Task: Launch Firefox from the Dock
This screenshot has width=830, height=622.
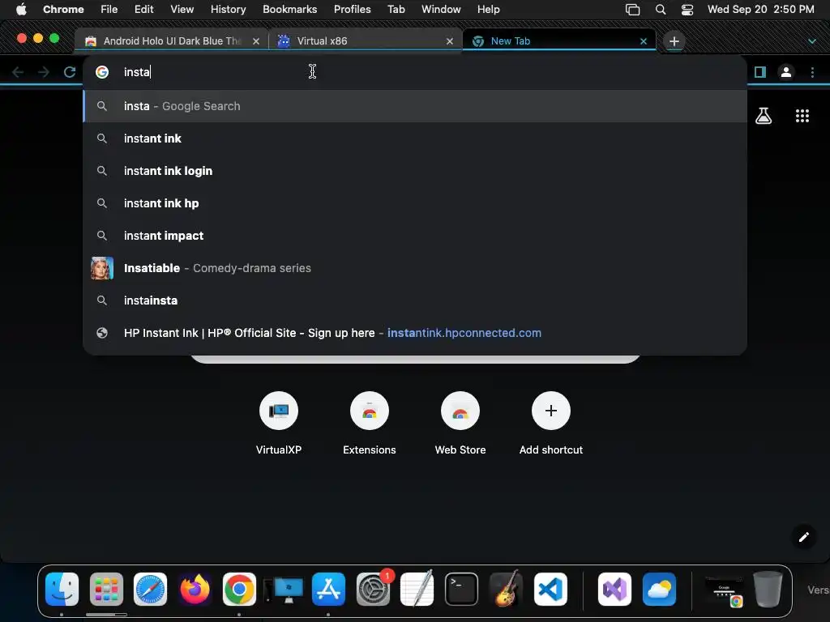Action: click(195, 590)
